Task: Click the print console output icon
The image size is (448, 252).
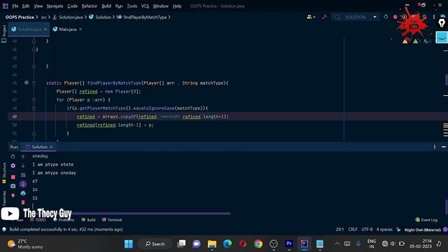Action: pyautogui.click(x=23, y=193)
